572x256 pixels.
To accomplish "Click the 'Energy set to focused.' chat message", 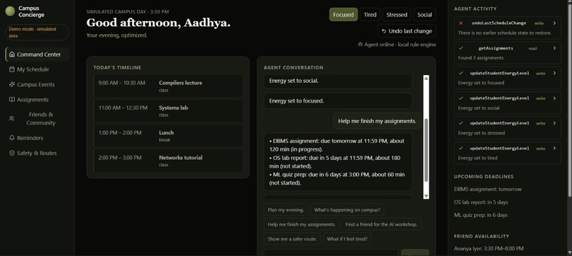I will click(339, 100).
